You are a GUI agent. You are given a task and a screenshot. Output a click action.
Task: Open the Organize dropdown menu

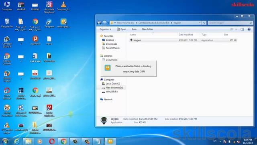click(x=105, y=29)
